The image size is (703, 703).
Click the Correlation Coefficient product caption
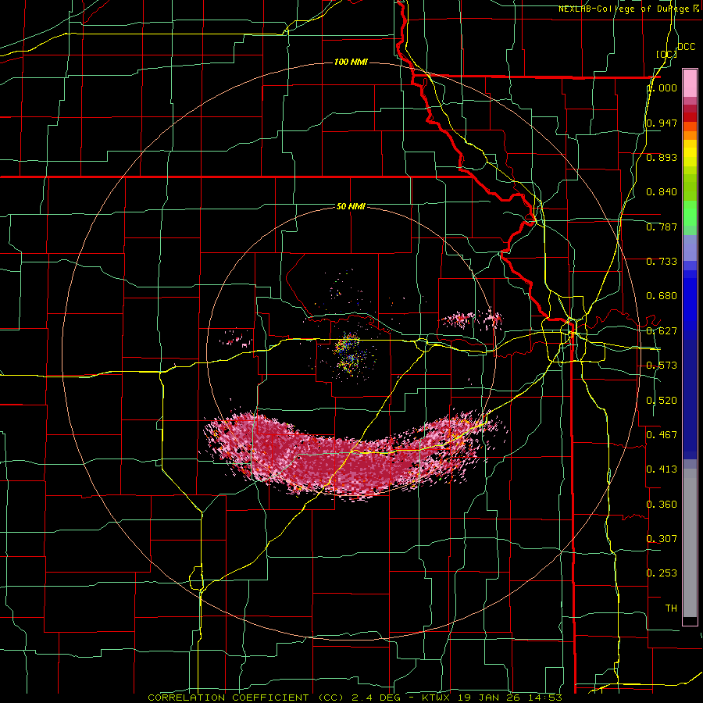point(354,698)
